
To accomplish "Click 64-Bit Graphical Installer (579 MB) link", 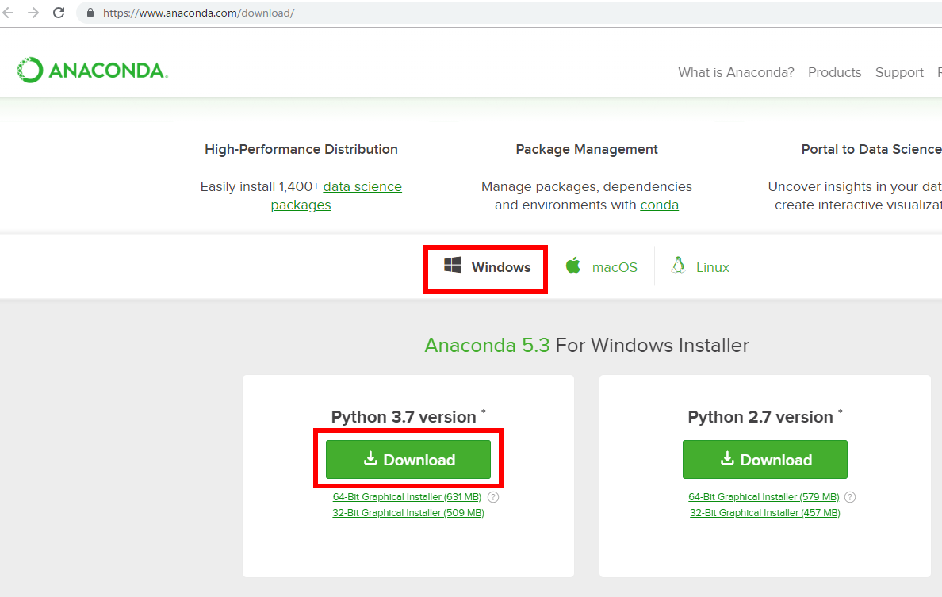I will coord(764,496).
